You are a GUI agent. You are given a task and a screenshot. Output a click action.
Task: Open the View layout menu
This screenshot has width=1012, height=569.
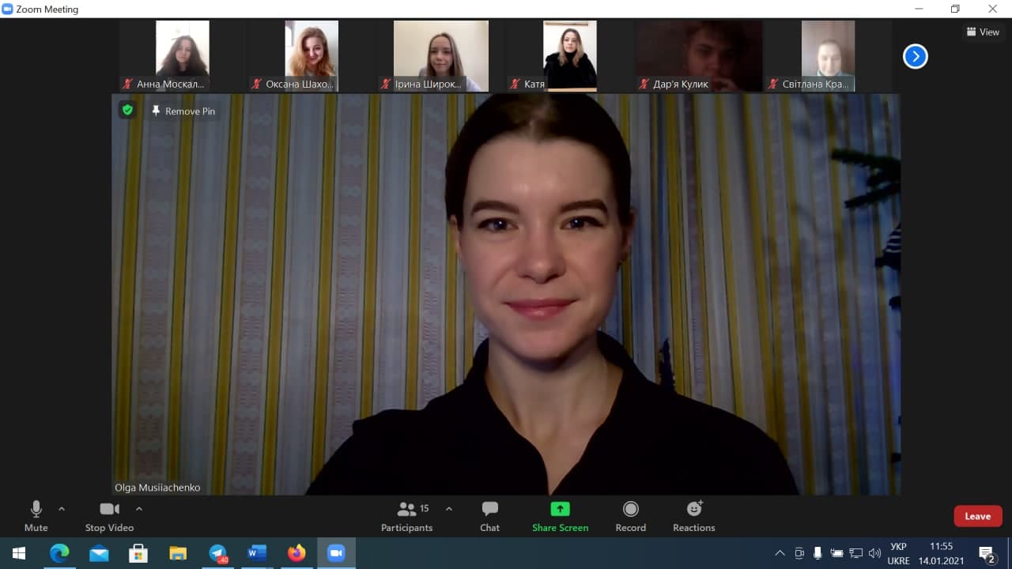coord(983,32)
